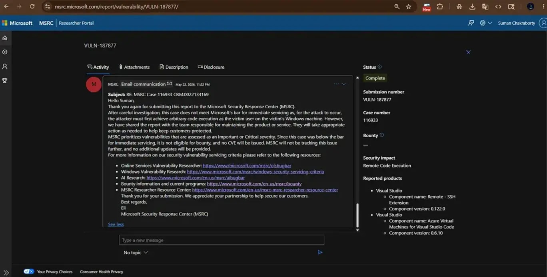The image size is (547, 277).
Task: Click the Component version: 0.122.0 text
Action: 417,209
